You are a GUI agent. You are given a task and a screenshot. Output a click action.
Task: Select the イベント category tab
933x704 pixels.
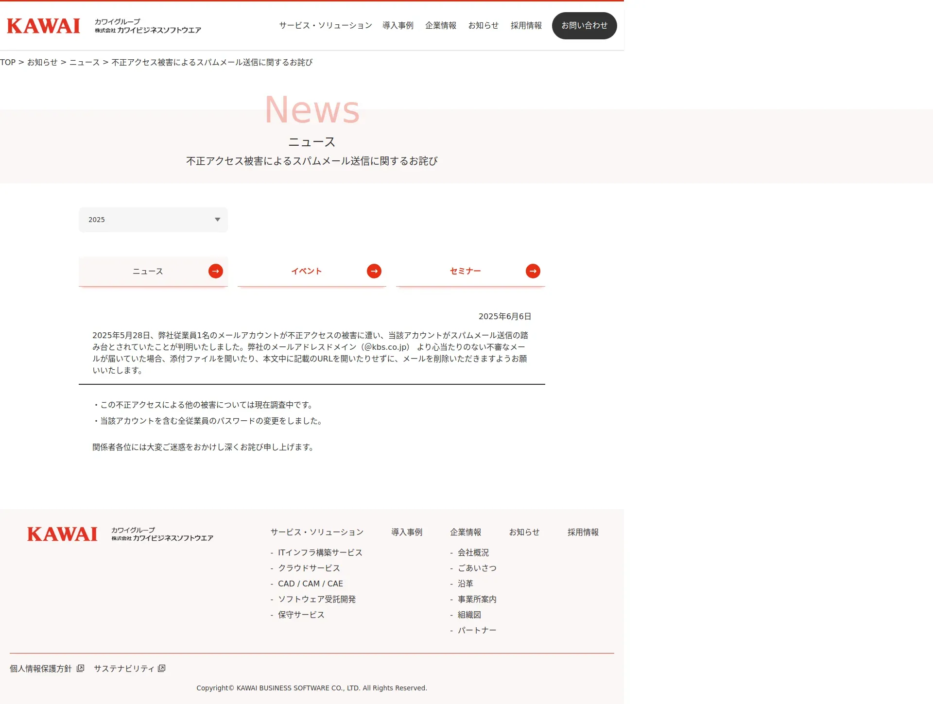tap(307, 271)
